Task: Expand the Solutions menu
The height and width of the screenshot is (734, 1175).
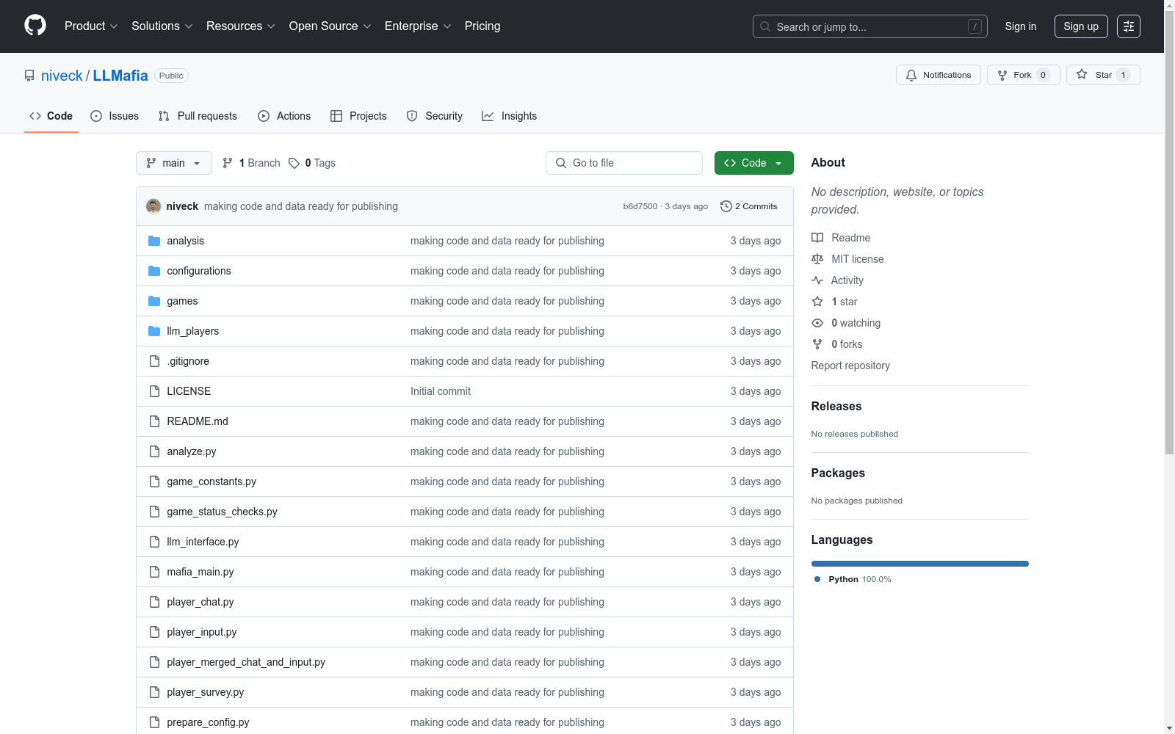Action: click(162, 26)
